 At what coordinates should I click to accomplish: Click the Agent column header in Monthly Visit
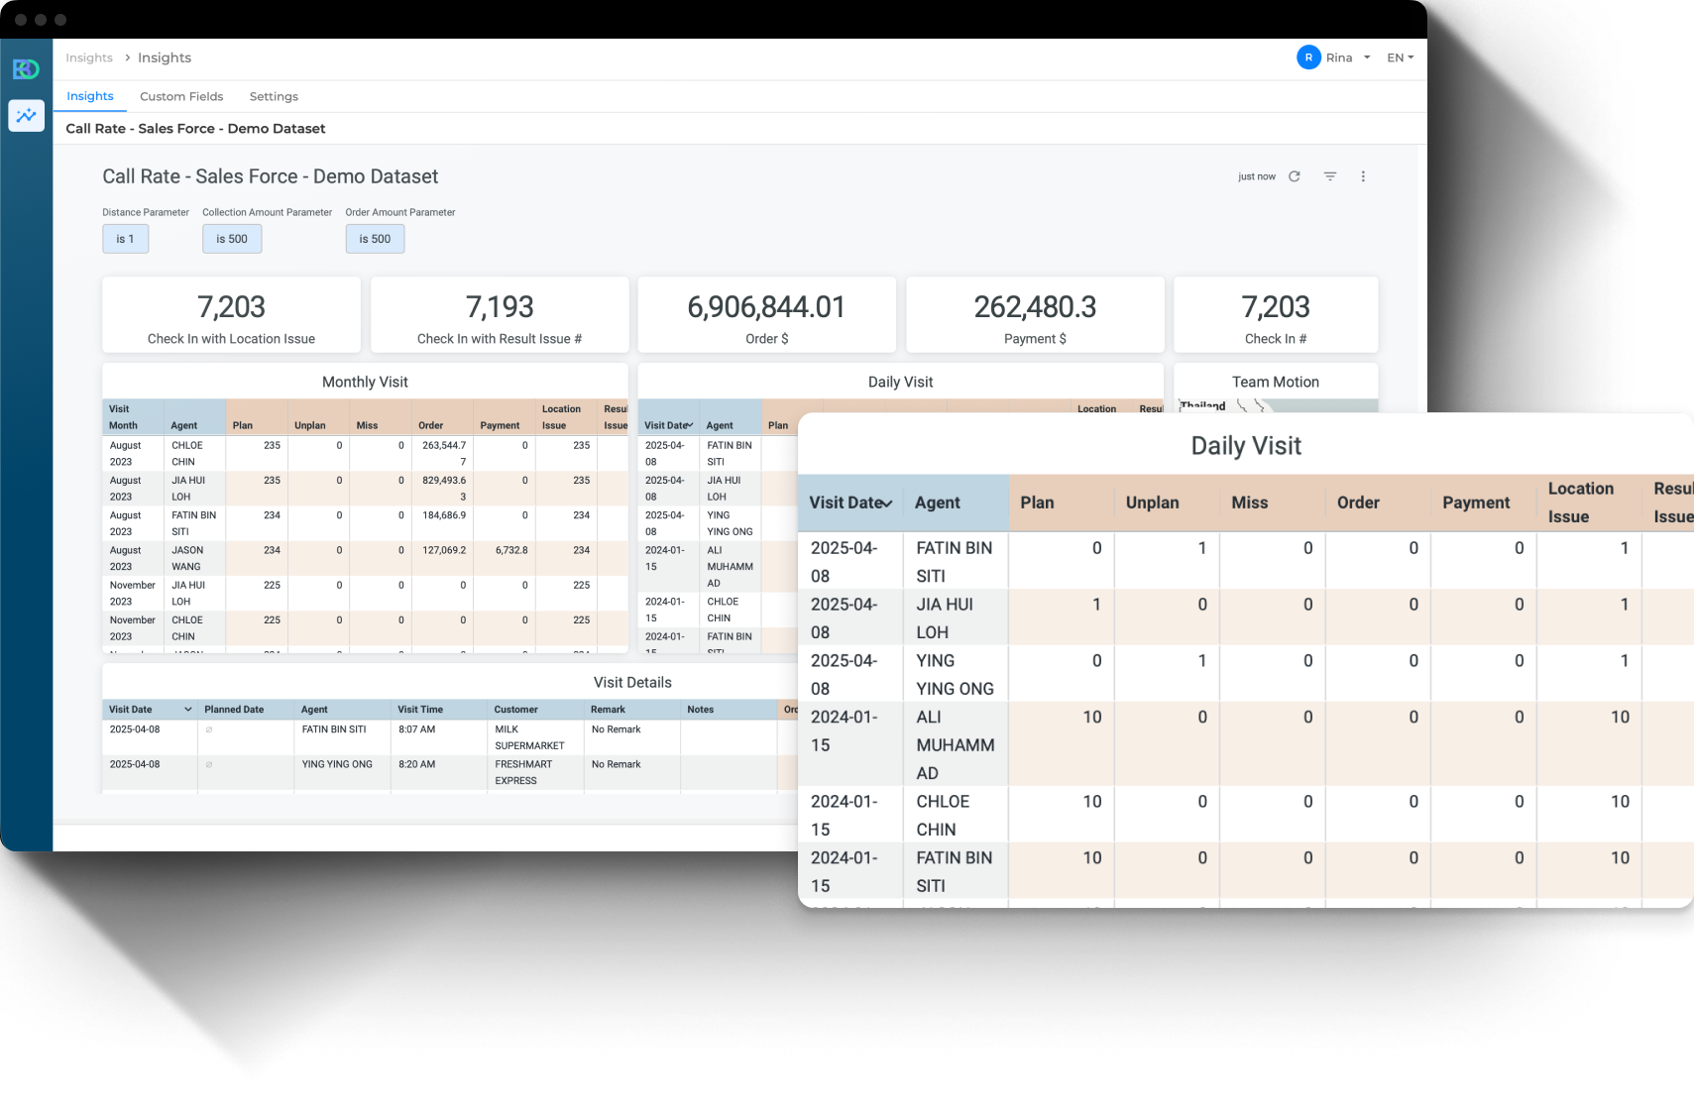tap(184, 425)
